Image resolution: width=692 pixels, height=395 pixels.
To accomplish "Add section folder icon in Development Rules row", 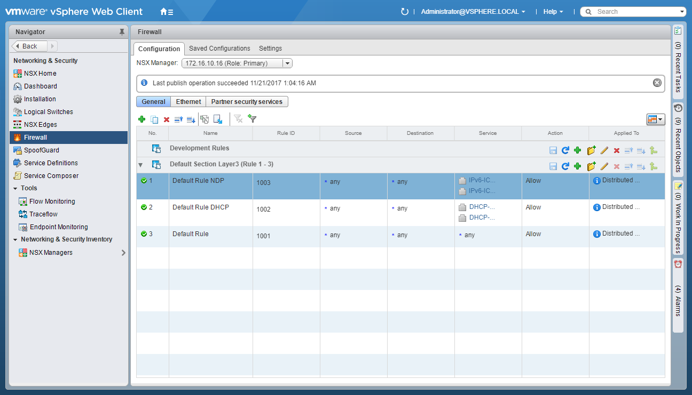I will (591, 151).
